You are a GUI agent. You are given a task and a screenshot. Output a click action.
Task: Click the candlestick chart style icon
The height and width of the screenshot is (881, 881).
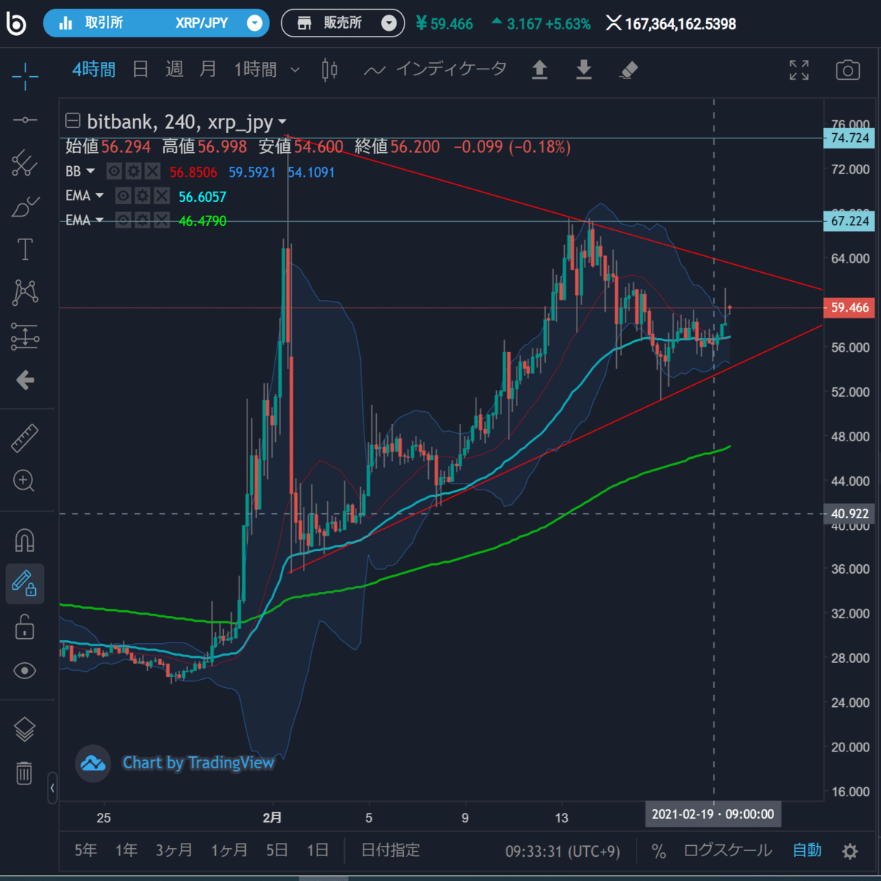329,70
